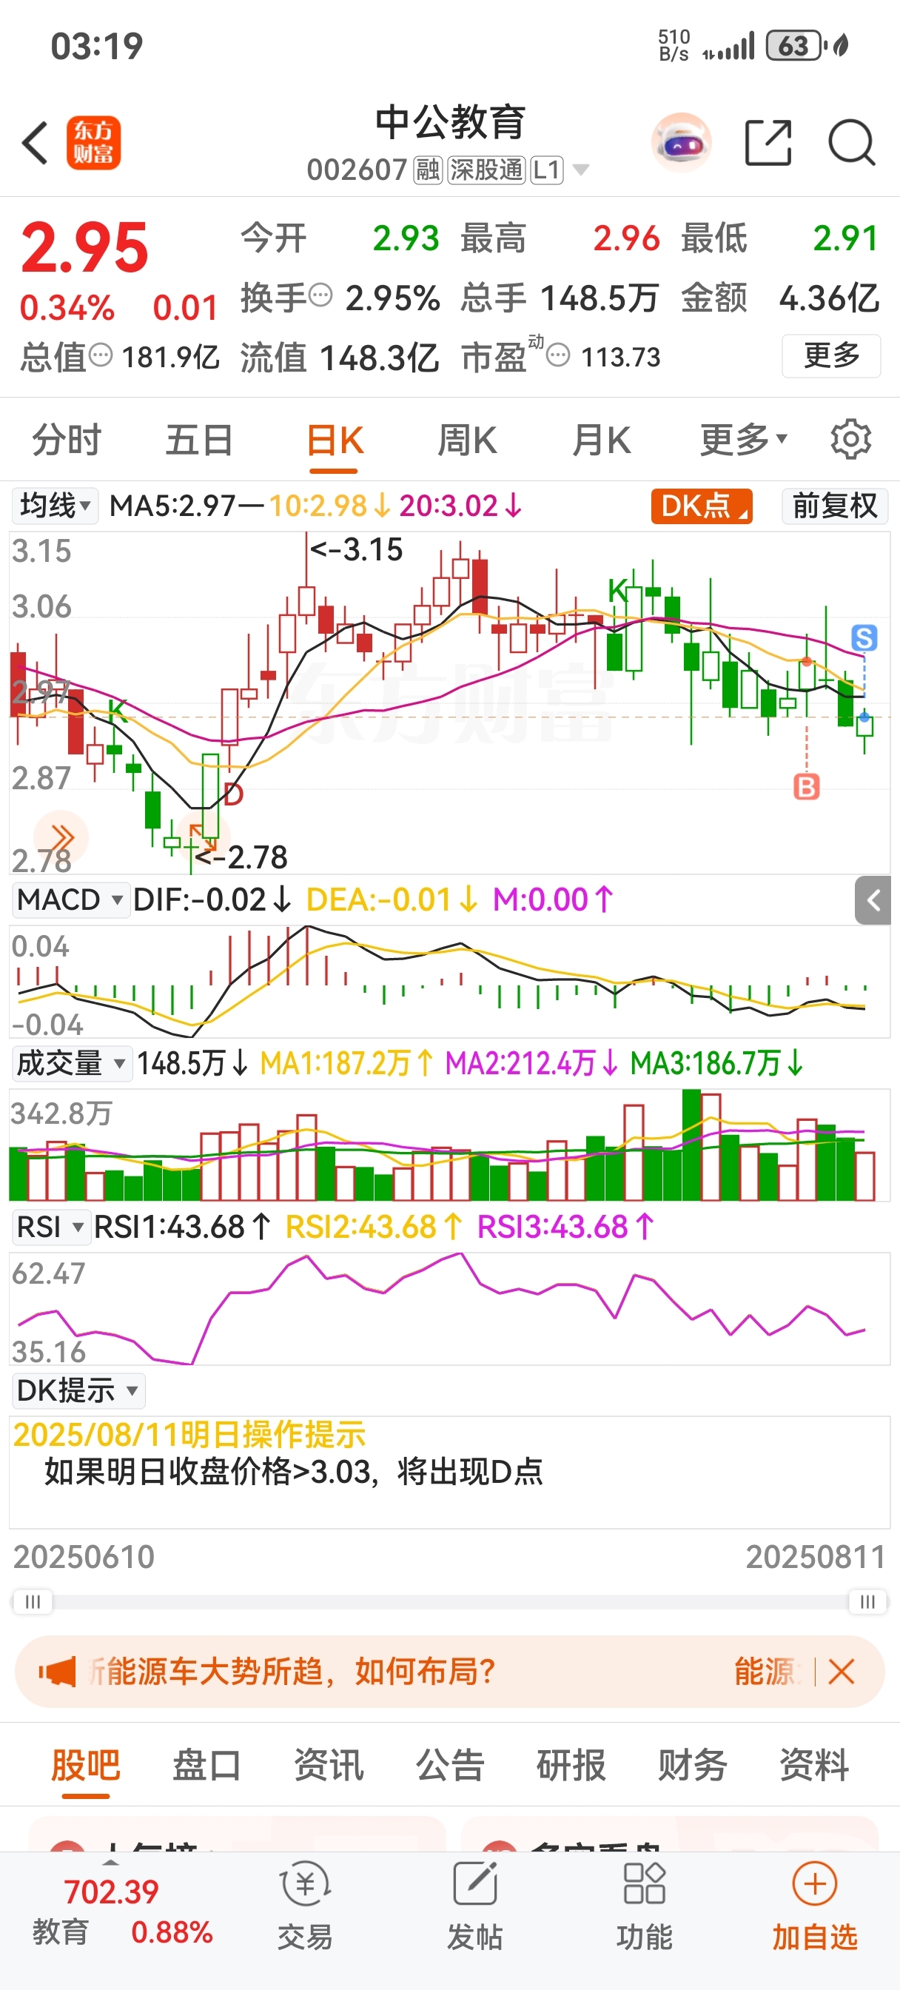The width and height of the screenshot is (900, 1990).
Task: Open the 研报 tab
Action: [571, 1765]
